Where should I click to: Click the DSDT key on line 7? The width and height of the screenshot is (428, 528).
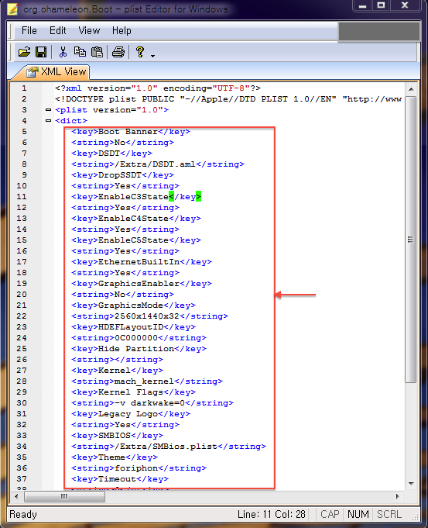(x=111, y=154)
